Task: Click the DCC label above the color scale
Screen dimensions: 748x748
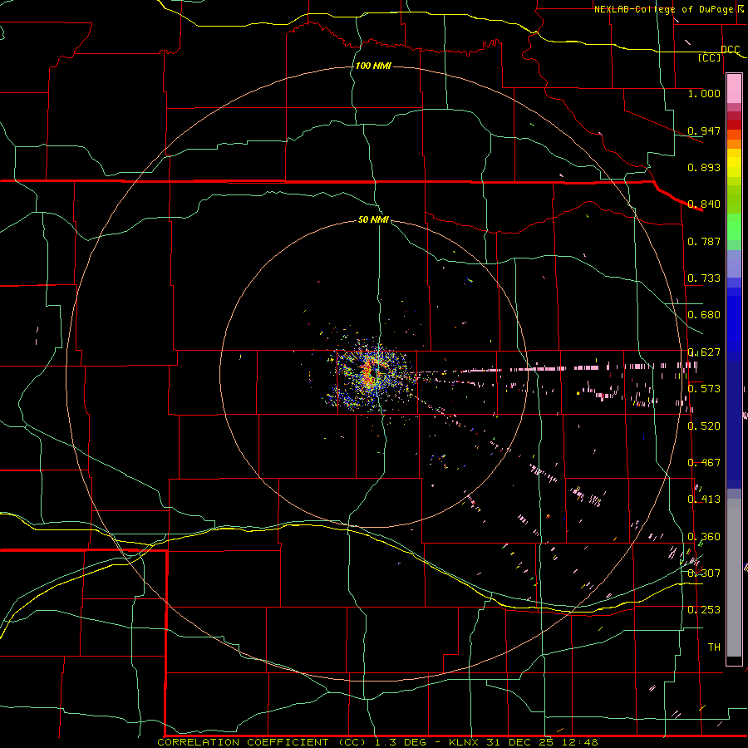Action: click(x=730, y=50)
